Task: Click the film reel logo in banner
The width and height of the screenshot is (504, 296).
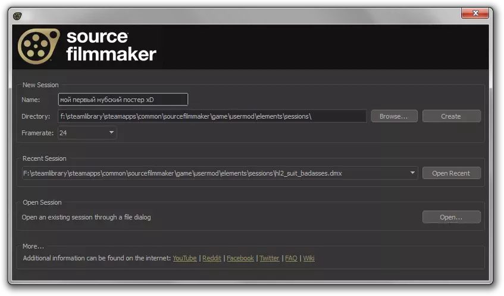Action: coord(39,46)
